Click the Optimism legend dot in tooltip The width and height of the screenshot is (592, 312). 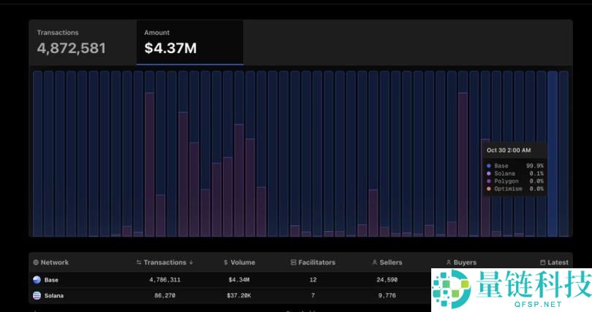coord(489,189)
